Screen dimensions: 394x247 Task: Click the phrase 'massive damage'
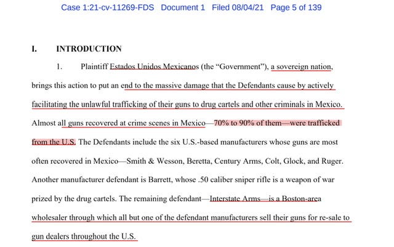coord(182,86)
